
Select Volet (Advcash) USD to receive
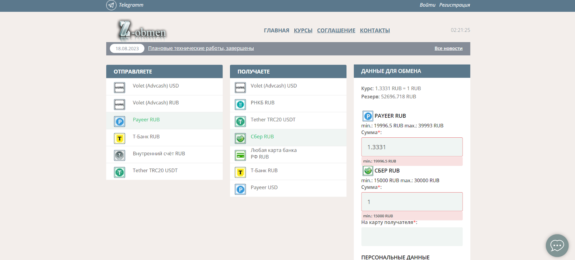[x=288, y=87]
